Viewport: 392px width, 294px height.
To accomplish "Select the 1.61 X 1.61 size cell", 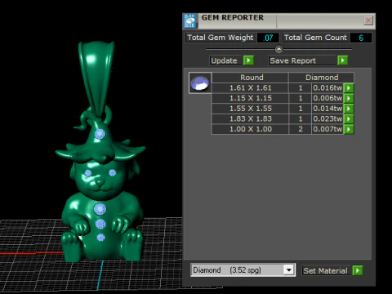I will 250,88.
